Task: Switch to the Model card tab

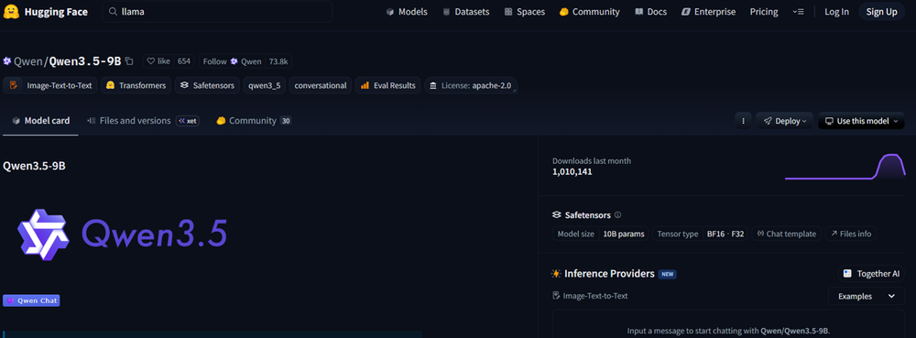Action: pos(41,121)
